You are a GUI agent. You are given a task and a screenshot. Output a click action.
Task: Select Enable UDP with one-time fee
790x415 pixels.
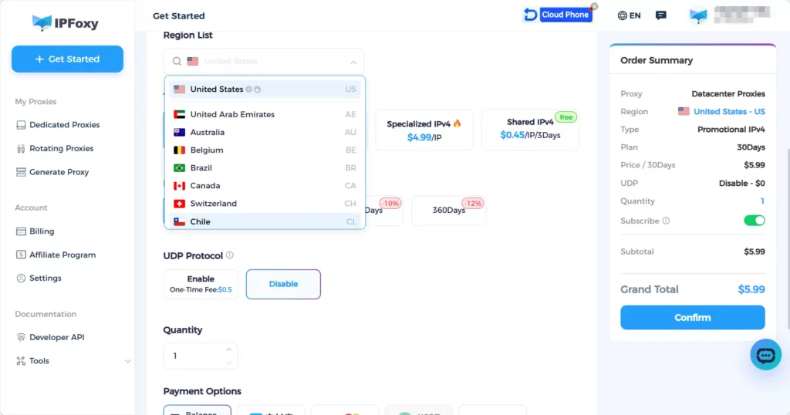pos(201,284)
